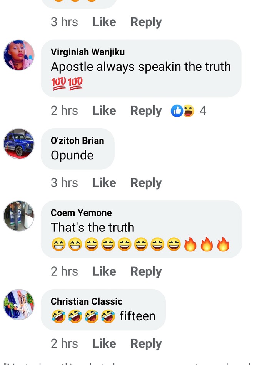
Task: Open Virginiah Wanjiku's profile picture
Action: click(19, 55)
